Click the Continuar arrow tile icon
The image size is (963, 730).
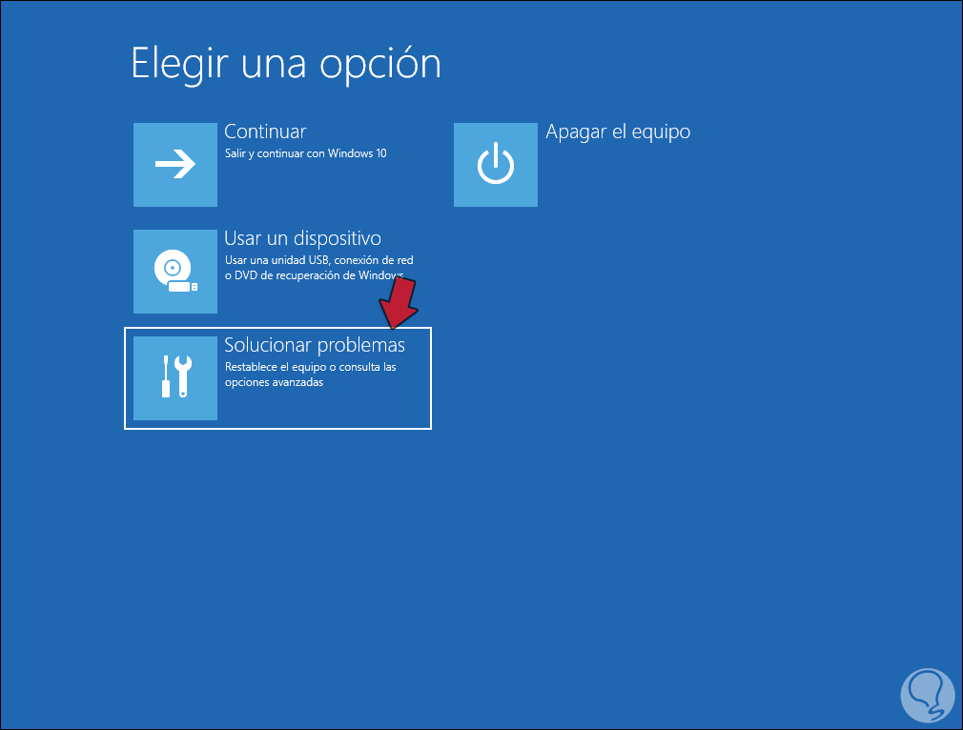pyautogui.click(x=175, y=165)
